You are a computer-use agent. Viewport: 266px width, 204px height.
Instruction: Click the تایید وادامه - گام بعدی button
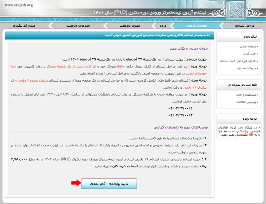click(109, 184)
